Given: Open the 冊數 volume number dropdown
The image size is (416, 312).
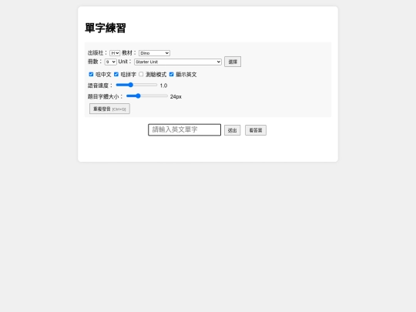Looking at the screenshot, I should tap(111, 62).
